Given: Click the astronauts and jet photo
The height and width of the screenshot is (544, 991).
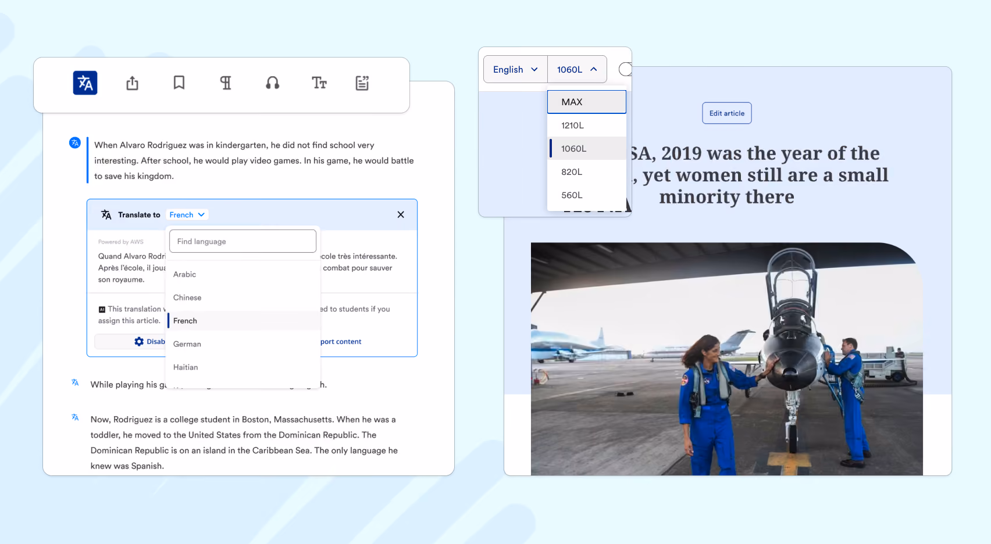Looking at the screenshot, I should (727, 359).
